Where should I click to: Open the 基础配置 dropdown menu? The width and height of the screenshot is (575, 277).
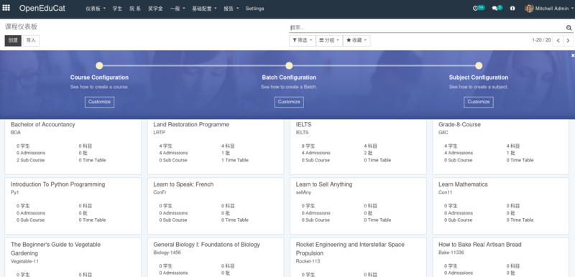coord(204,9)
